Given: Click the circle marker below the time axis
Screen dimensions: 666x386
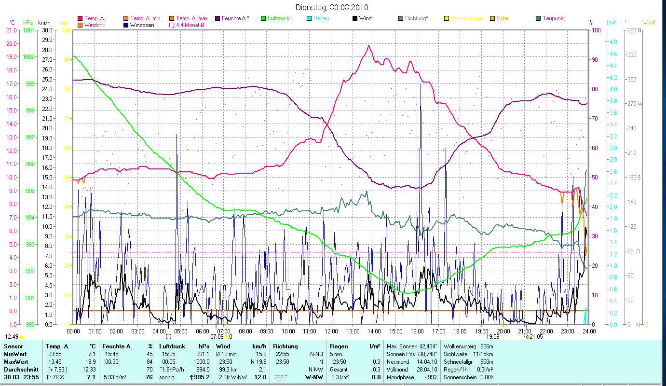Looking at the screenshot, I should [x=168, y=337].
